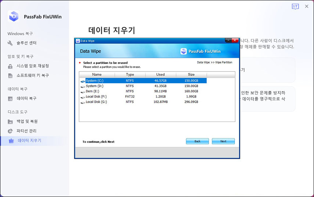Viewport: 314px width, 197px height.
Task: Click the chart icon beside 데이터 복구
Action: click(10, 99)
